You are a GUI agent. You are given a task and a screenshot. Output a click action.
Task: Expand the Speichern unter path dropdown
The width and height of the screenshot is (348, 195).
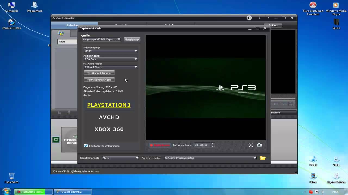[x=210, y=158]
